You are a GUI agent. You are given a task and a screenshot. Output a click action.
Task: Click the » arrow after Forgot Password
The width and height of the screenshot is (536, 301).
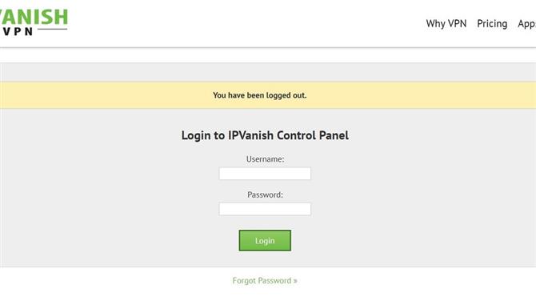pyautogui.click(x=295, y=281)
